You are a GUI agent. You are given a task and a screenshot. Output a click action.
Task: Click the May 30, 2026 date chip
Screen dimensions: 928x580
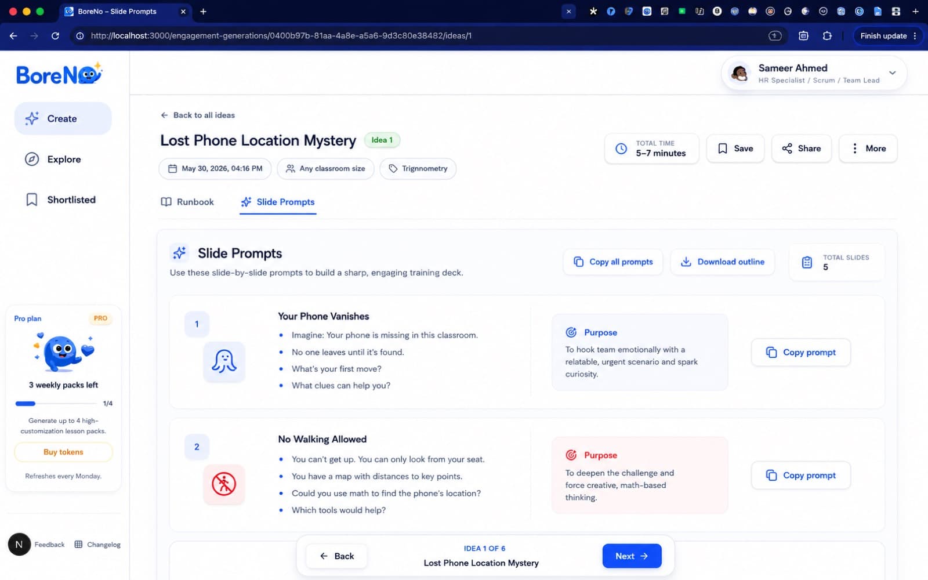[216, 169]
